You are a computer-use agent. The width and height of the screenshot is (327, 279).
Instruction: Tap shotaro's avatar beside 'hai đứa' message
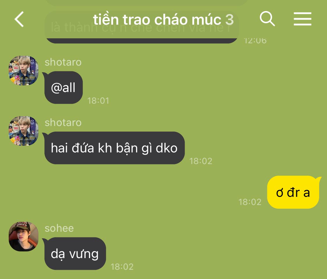click(24, 131)
